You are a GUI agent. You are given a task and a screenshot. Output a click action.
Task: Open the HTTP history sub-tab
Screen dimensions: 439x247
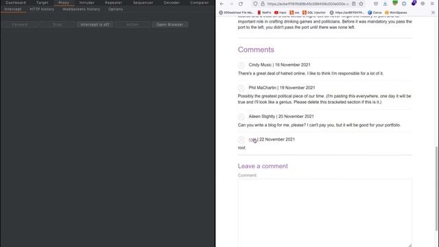coord(42,9)
